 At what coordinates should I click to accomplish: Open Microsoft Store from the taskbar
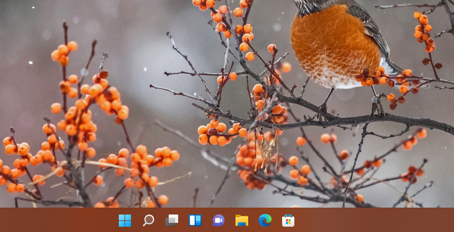tap(289, 220)
